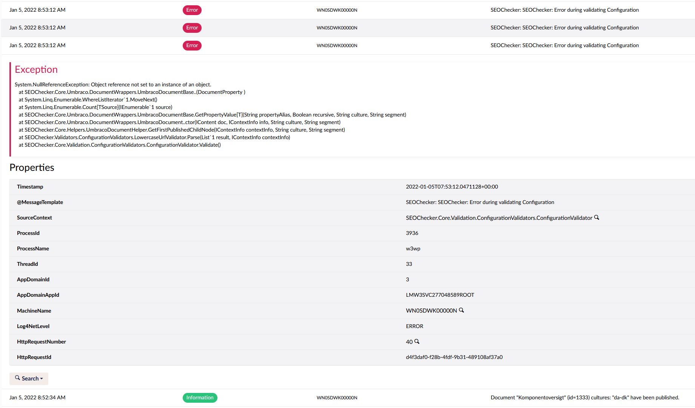
Task: Click the ProcessId value 3936
Action: (x=412, y=233)
